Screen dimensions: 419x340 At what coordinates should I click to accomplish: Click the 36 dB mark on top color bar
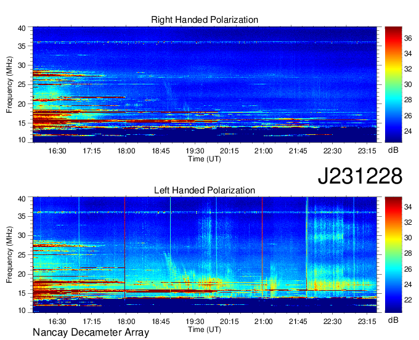(408, 38)
